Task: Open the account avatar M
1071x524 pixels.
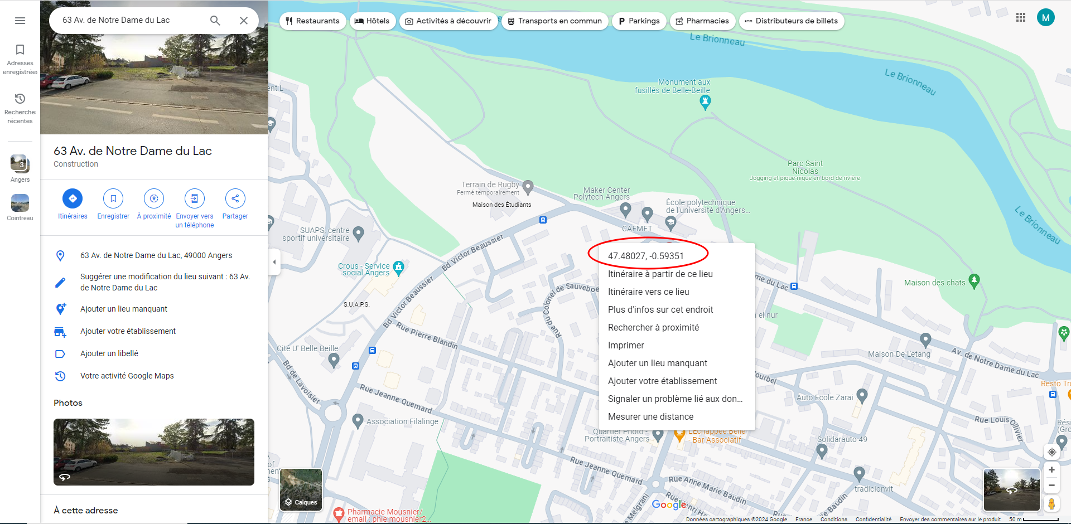Action: [1046, 18]
